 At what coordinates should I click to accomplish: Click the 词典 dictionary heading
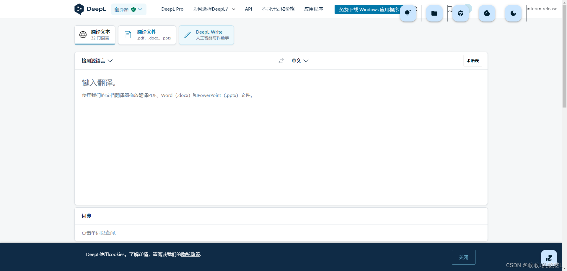tap(87, 216)
